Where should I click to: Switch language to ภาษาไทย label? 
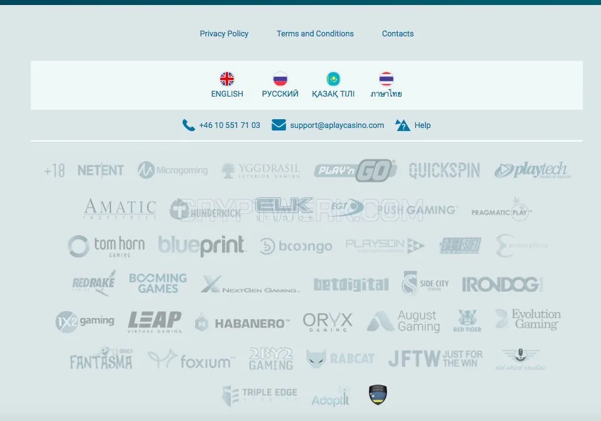pos(386,94)
